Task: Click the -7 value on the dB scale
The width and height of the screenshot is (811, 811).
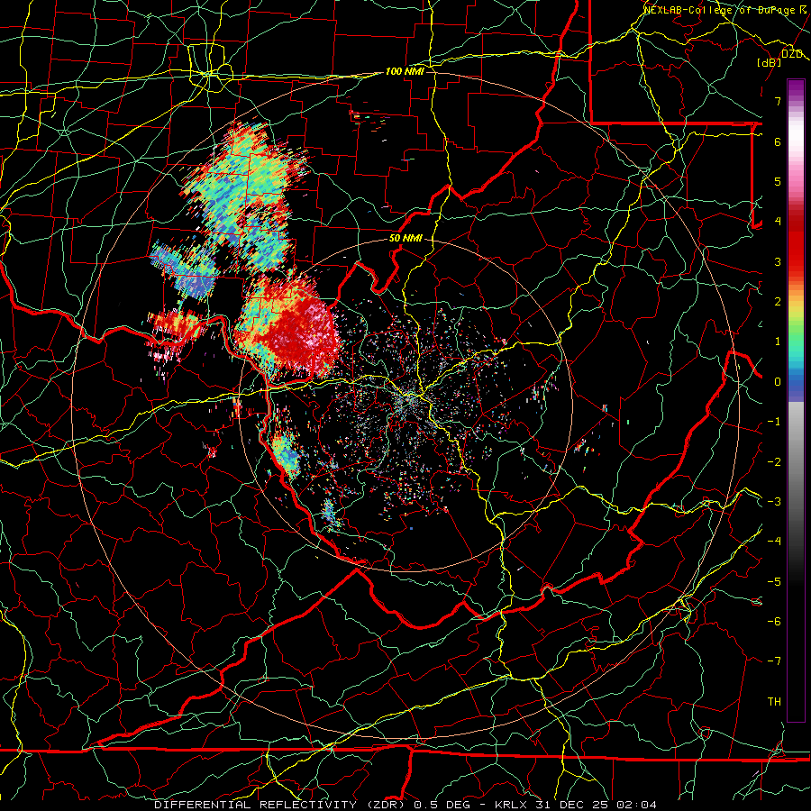Action: (774, 661)
